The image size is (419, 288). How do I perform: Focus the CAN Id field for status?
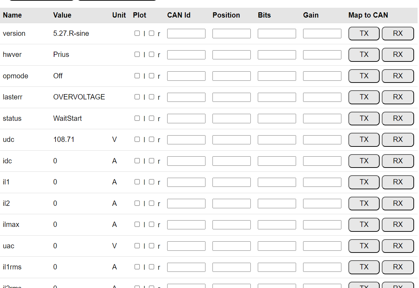tap(186, 118)
